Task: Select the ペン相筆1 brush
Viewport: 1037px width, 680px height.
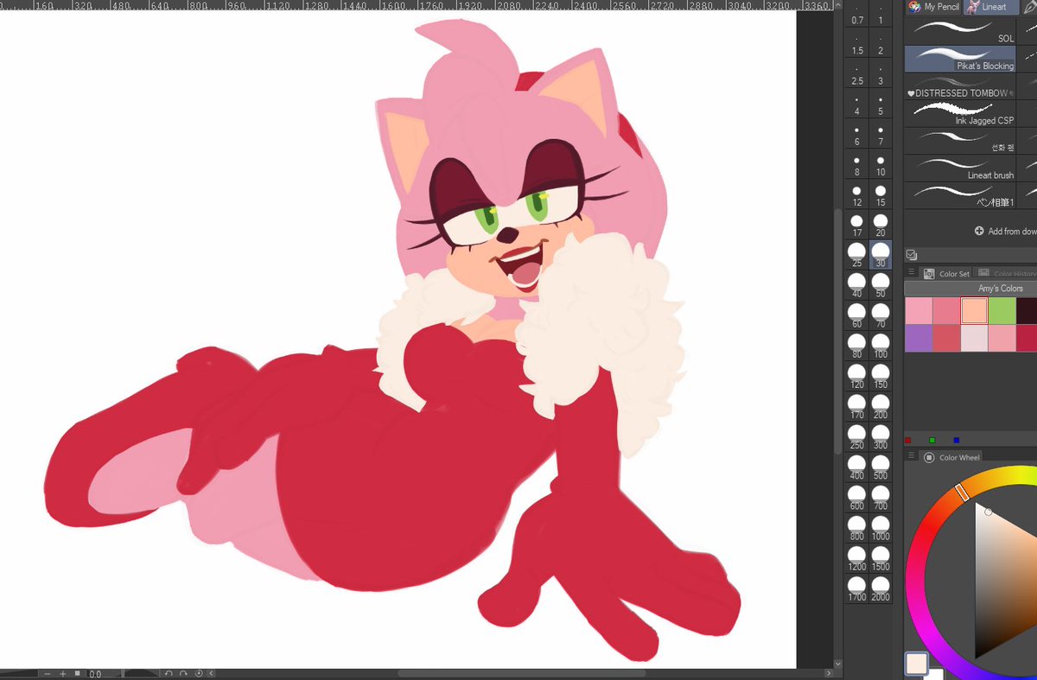Action: tap(961, 195)
